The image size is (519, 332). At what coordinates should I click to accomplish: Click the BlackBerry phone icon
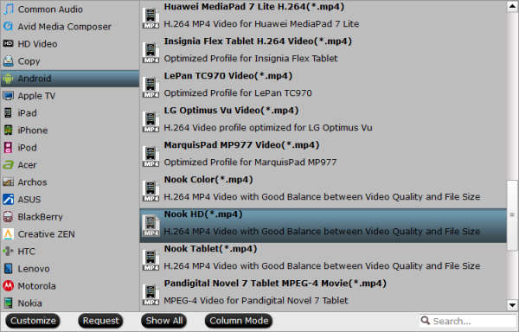click(x=9, y=217)
